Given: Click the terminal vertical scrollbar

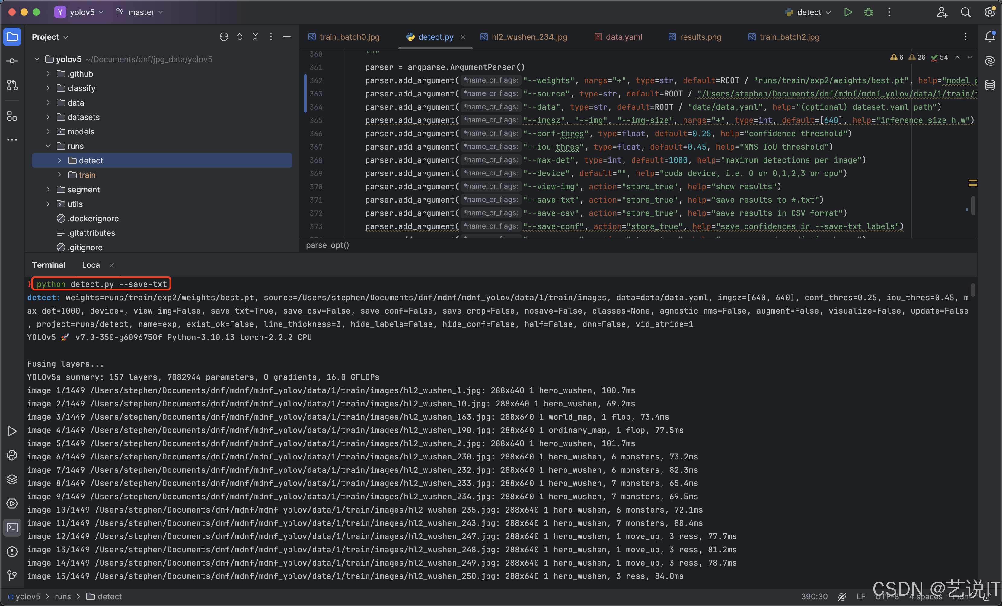Looking at the screenshot, I should pos(972,290).
